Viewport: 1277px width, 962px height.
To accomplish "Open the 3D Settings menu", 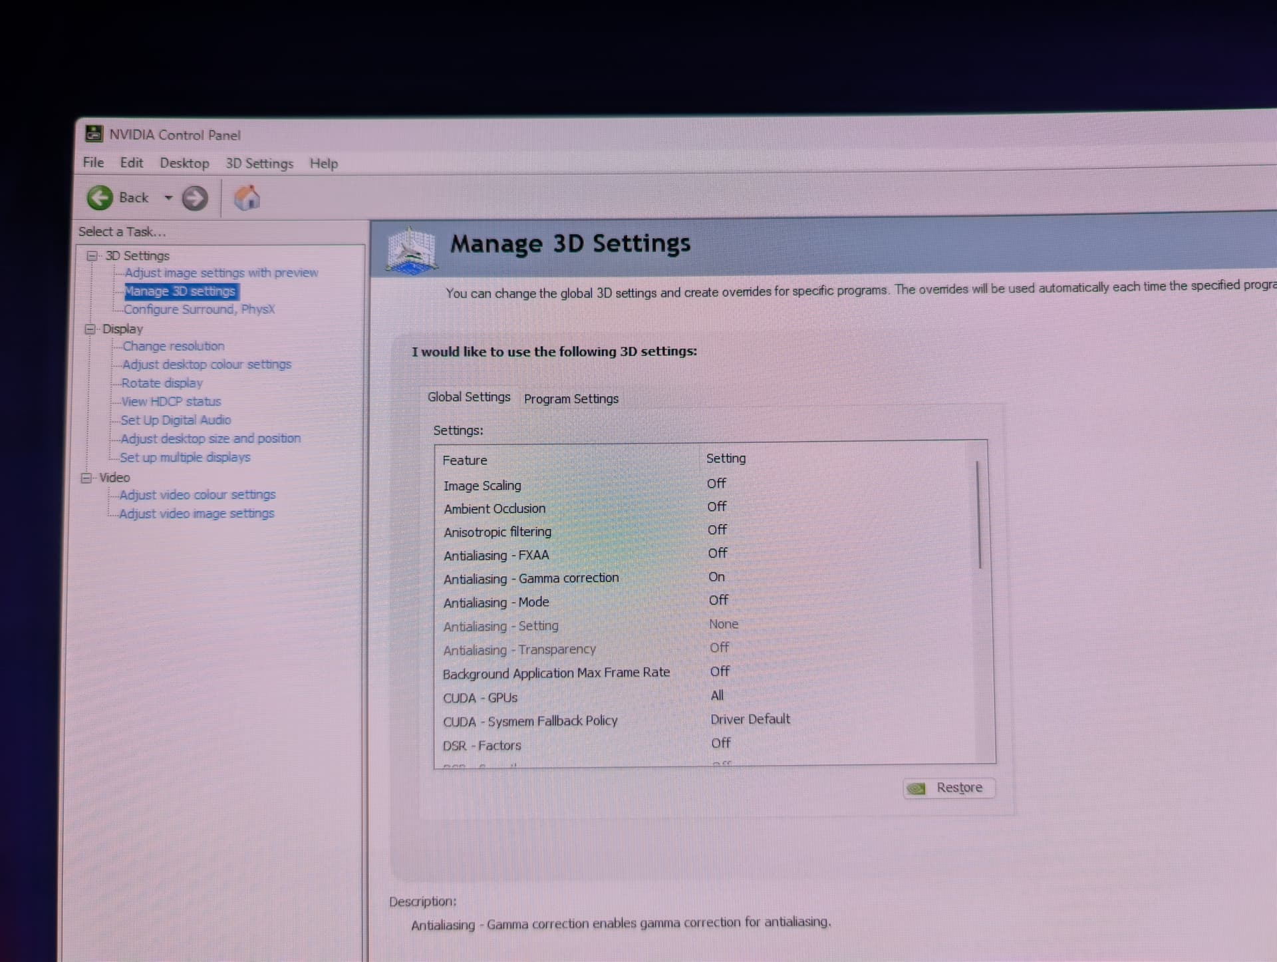I will pyautogui.click(x=259, y=164).
